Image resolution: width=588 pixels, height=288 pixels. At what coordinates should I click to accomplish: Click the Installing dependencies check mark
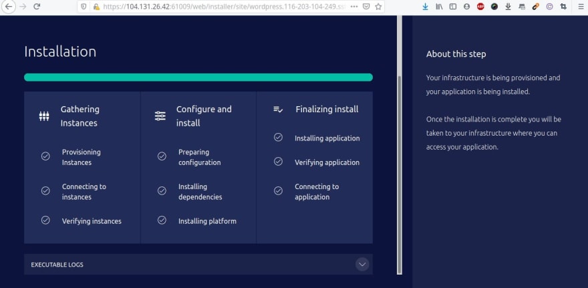pyautogui.click(x=162, y=191)
